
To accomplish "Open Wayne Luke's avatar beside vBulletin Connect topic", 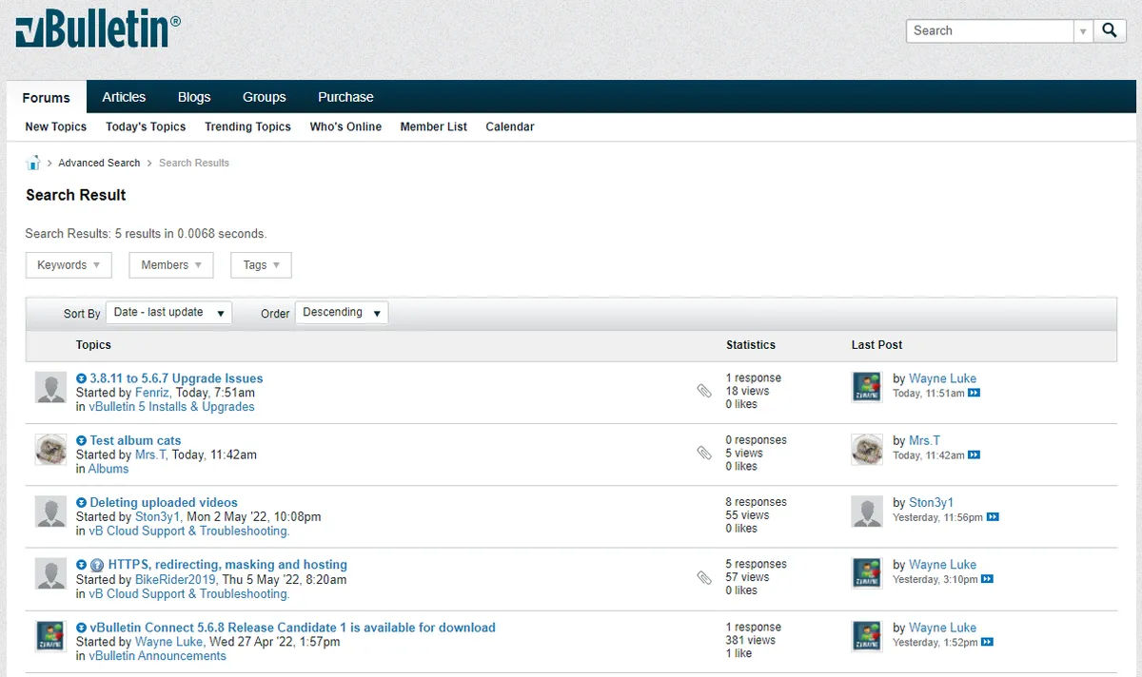I will coord(50,636).
